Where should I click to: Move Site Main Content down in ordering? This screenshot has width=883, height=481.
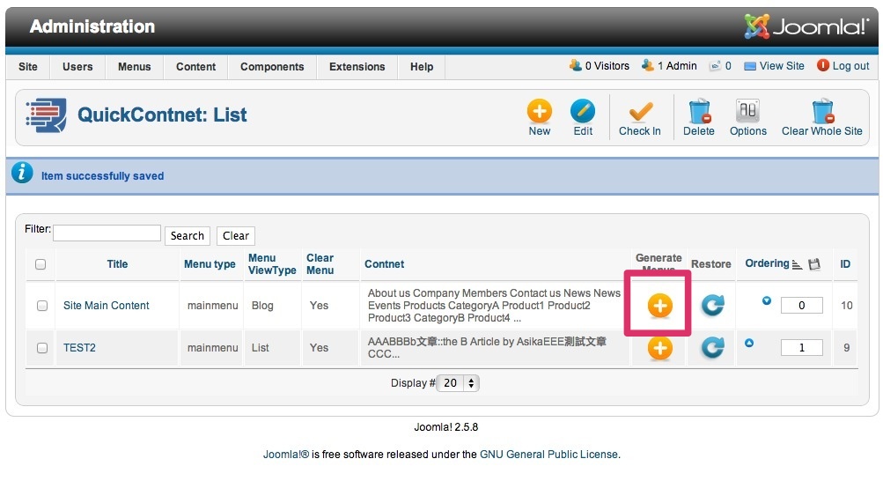[767, 300]
